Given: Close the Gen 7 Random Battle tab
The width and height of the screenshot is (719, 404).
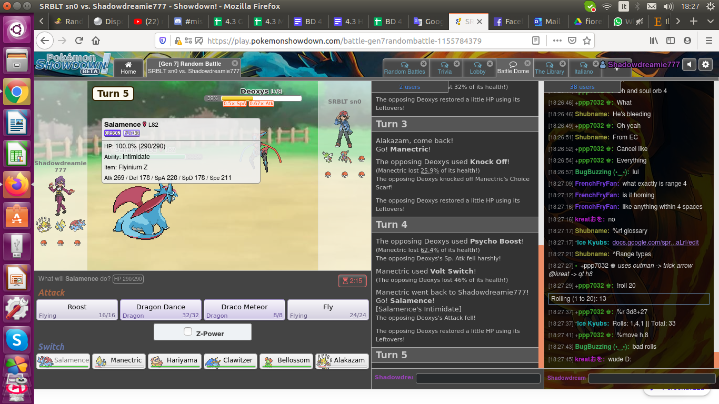Looking at the screenshot, I should [235, 63].
